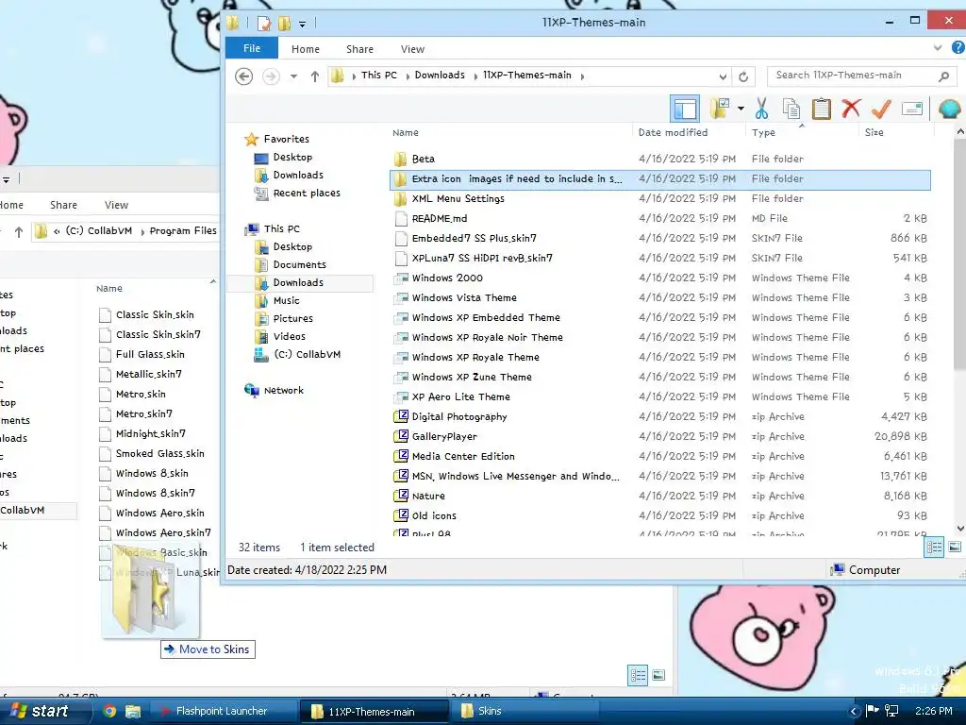Click the blue Help question icon
Viewport: 966px width, 725px height.
958,47
